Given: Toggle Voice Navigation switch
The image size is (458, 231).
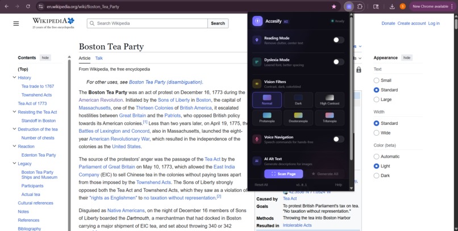Looking at the screenshot, I should [x=339, y=139].
